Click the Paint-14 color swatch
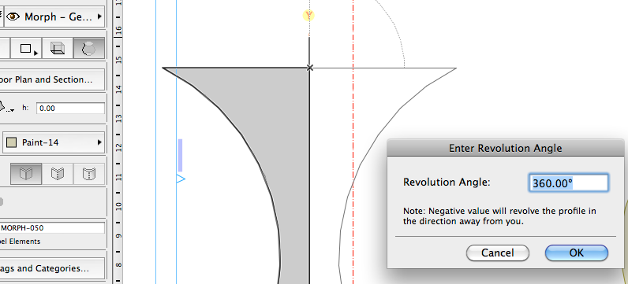 (12, 142)
